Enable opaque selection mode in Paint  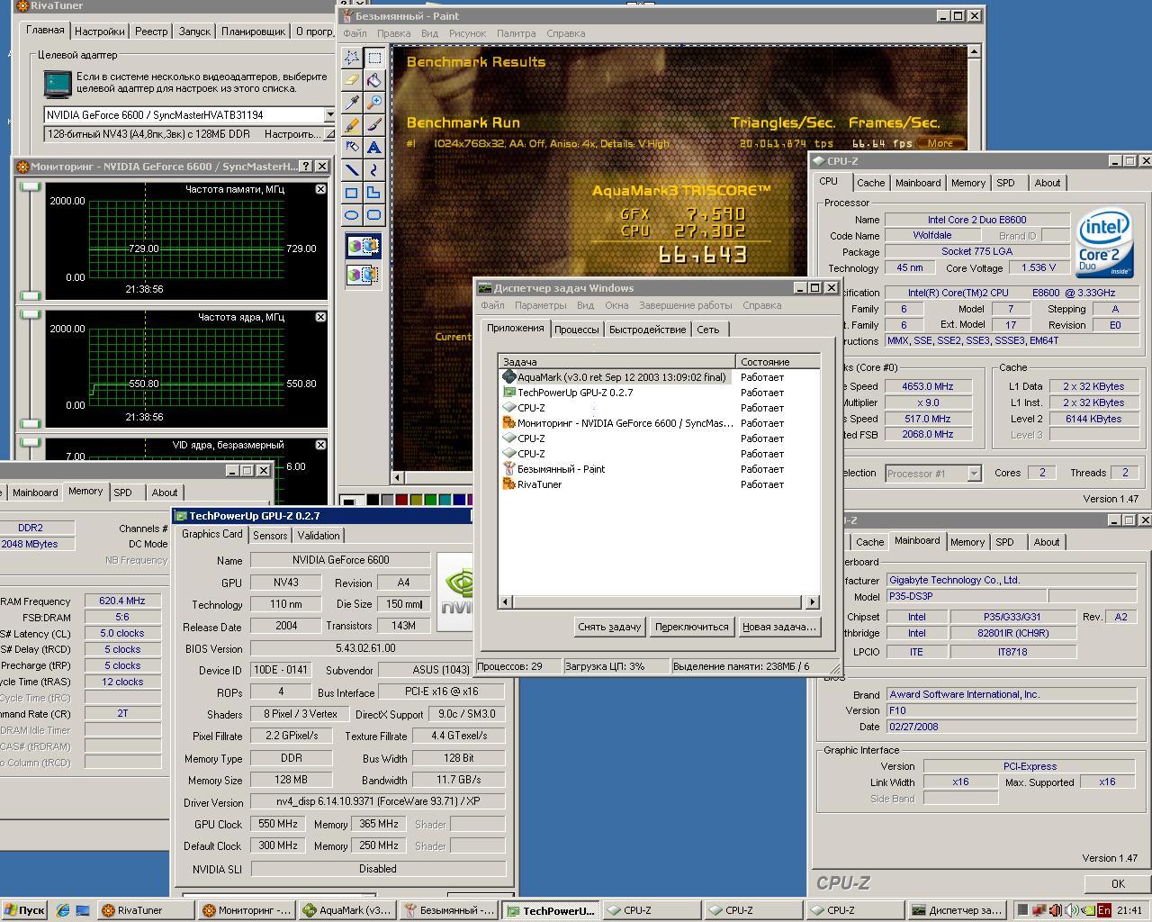364,246
